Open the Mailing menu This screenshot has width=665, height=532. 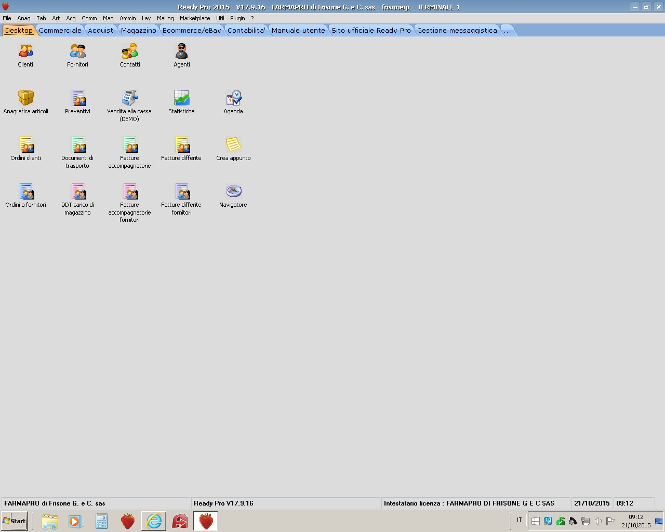coord(165,18)
